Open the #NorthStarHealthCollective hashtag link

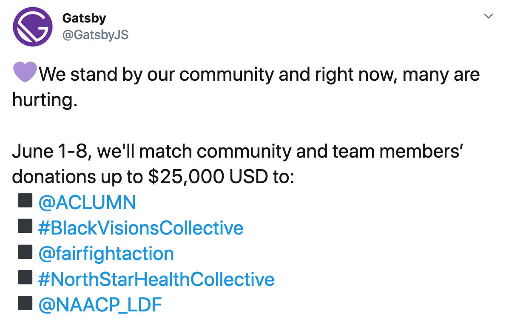156,279
